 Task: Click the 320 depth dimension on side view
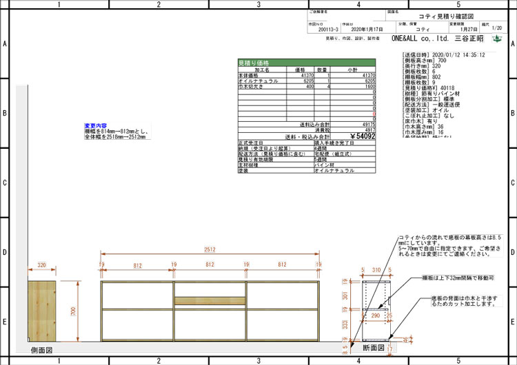click(x=42, y=264)
